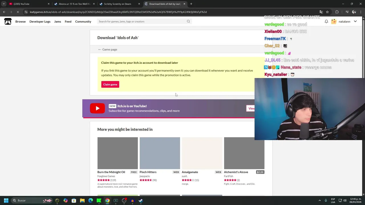Close the YouTube tab

click(48, 4)
